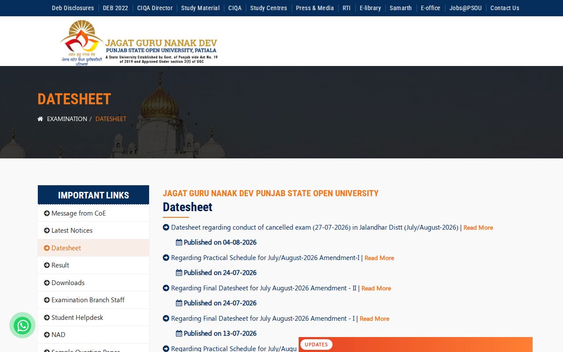
Task: Click arrow icon beside Latest Notices
Action: (x=47, y=231)
